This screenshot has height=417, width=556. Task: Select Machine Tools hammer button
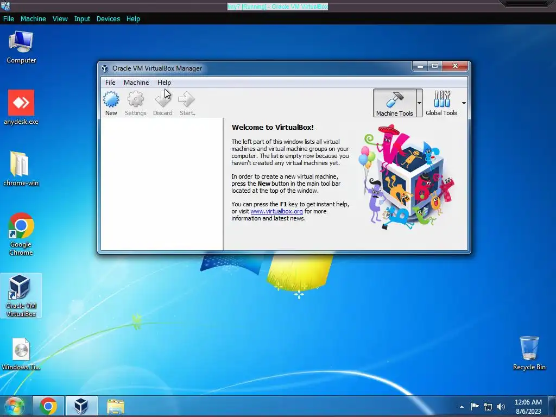pyautogui.click(x=394, y=103)
